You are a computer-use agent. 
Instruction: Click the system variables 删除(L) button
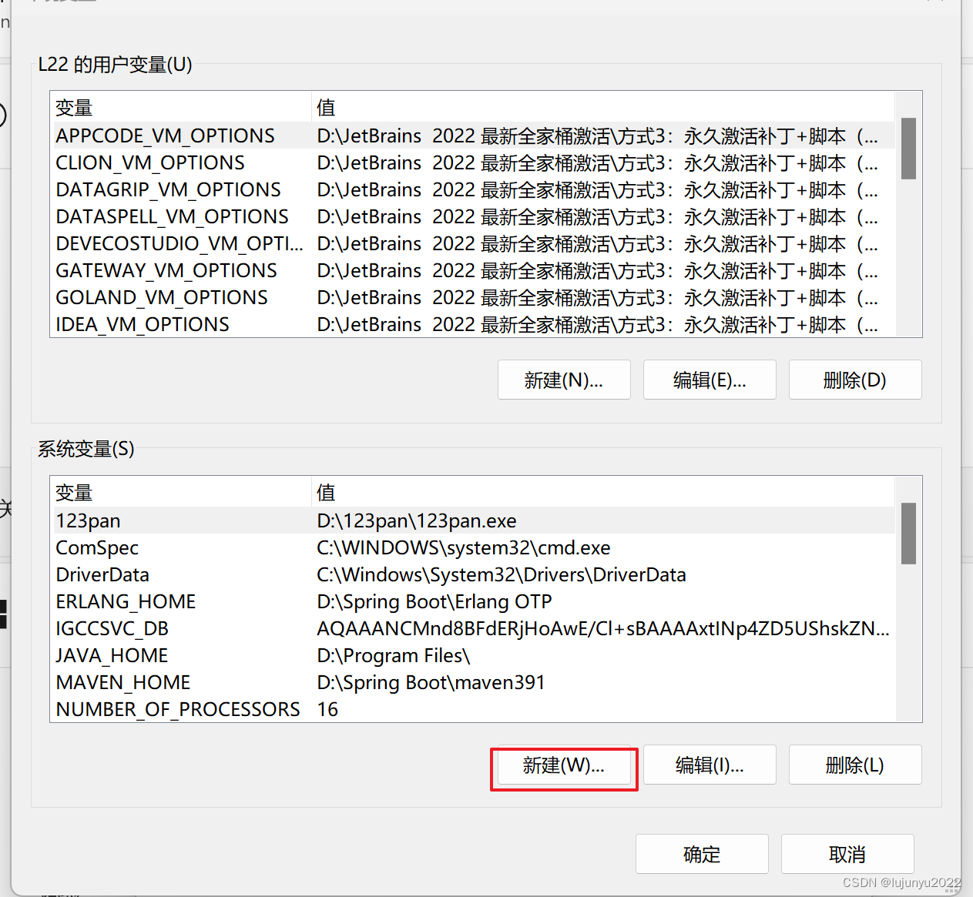(855, 765)
